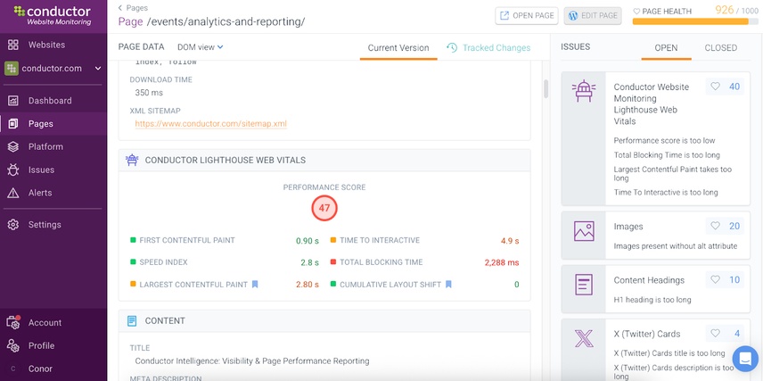Click the X (Twitter) Cards logo icon
Screen dimensions: 763x381
584,338
